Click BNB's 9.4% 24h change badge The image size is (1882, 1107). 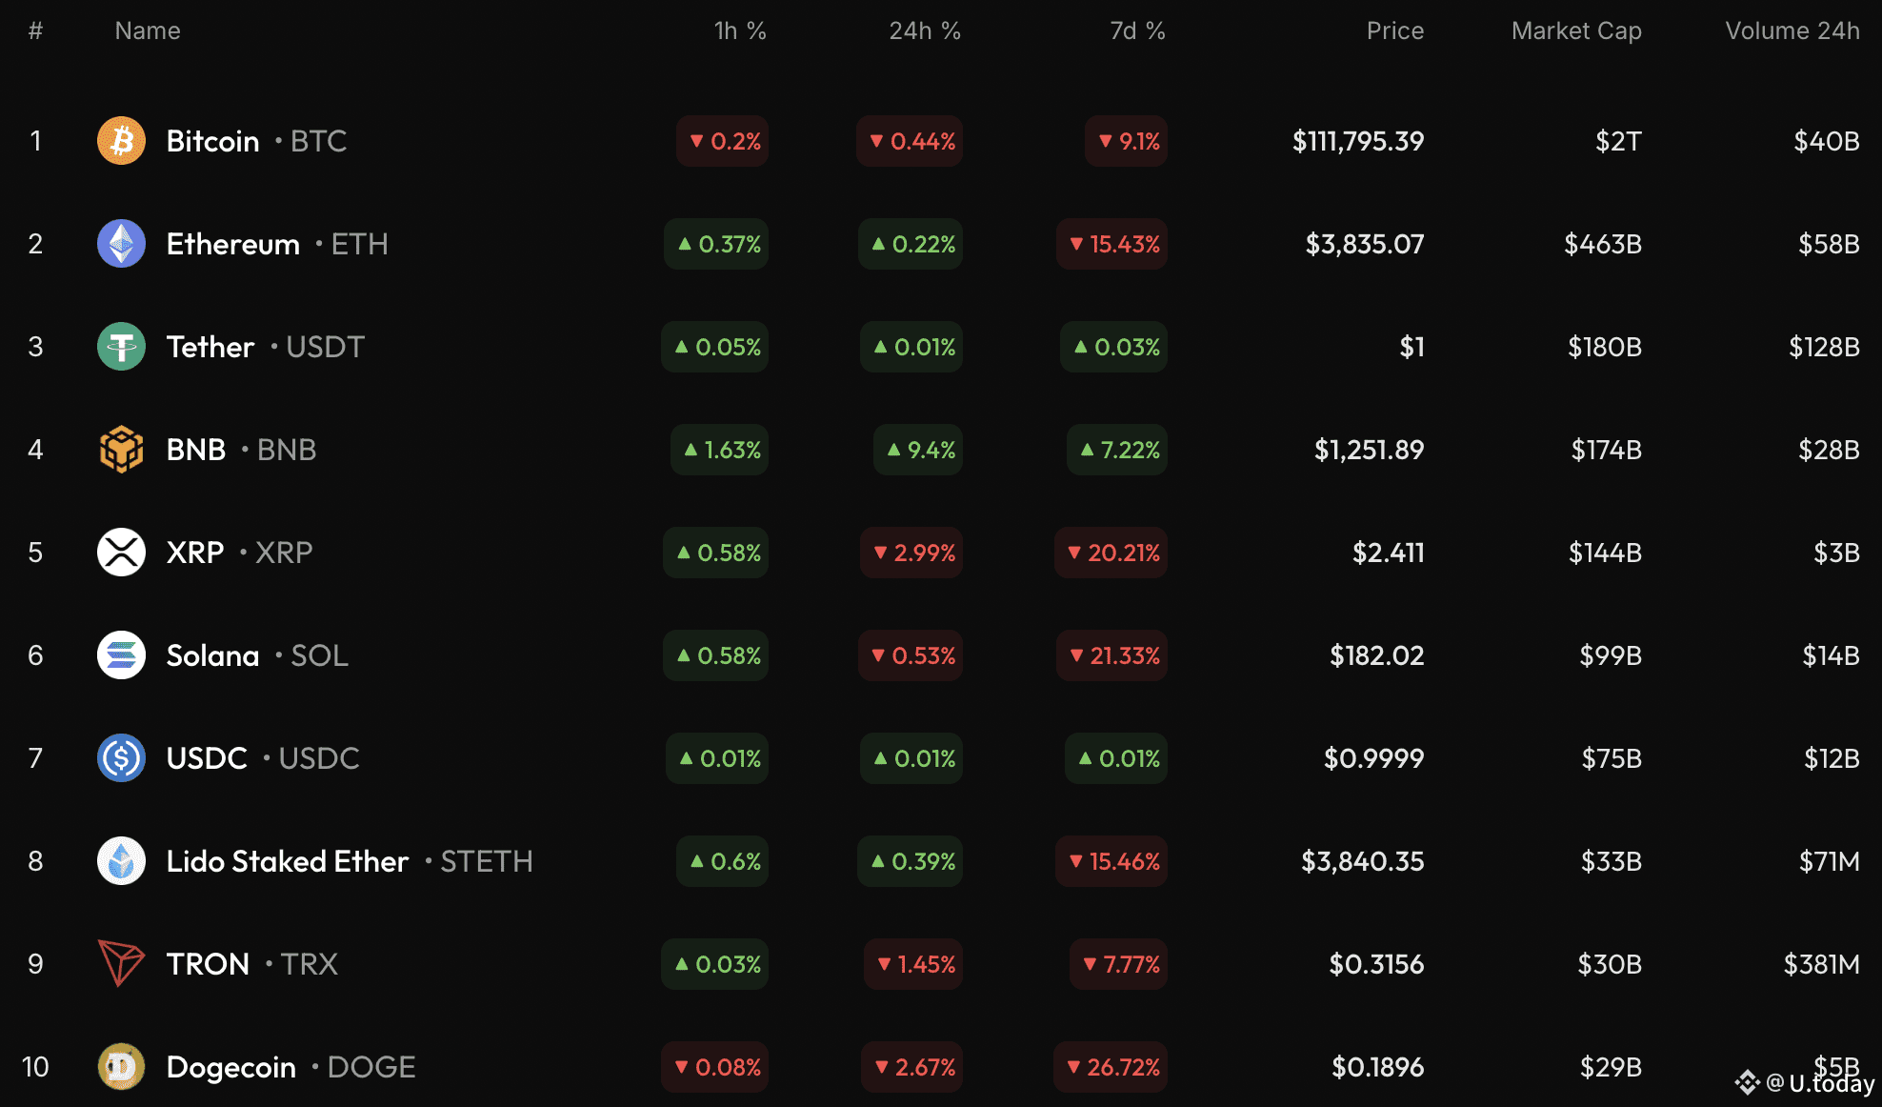tap(919, 450)
